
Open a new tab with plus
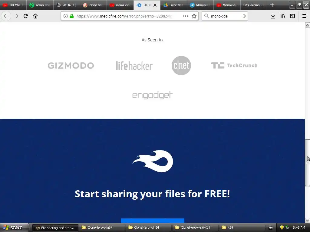[272, 5]
